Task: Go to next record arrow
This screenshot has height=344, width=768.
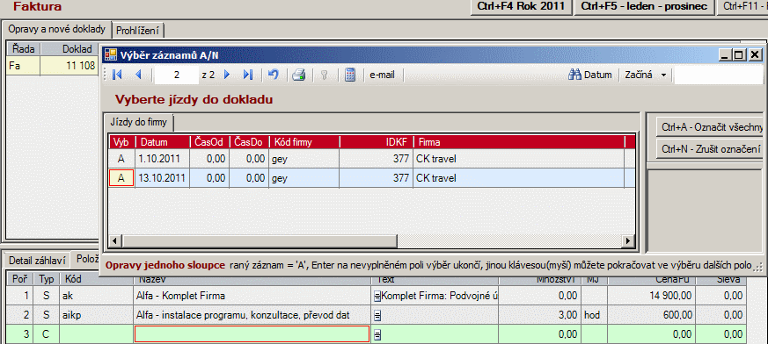Action: coord(226,75)
